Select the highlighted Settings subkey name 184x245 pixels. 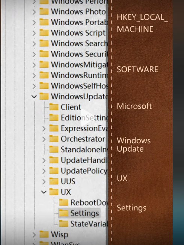pyautogui.click(x=84, y=213)
